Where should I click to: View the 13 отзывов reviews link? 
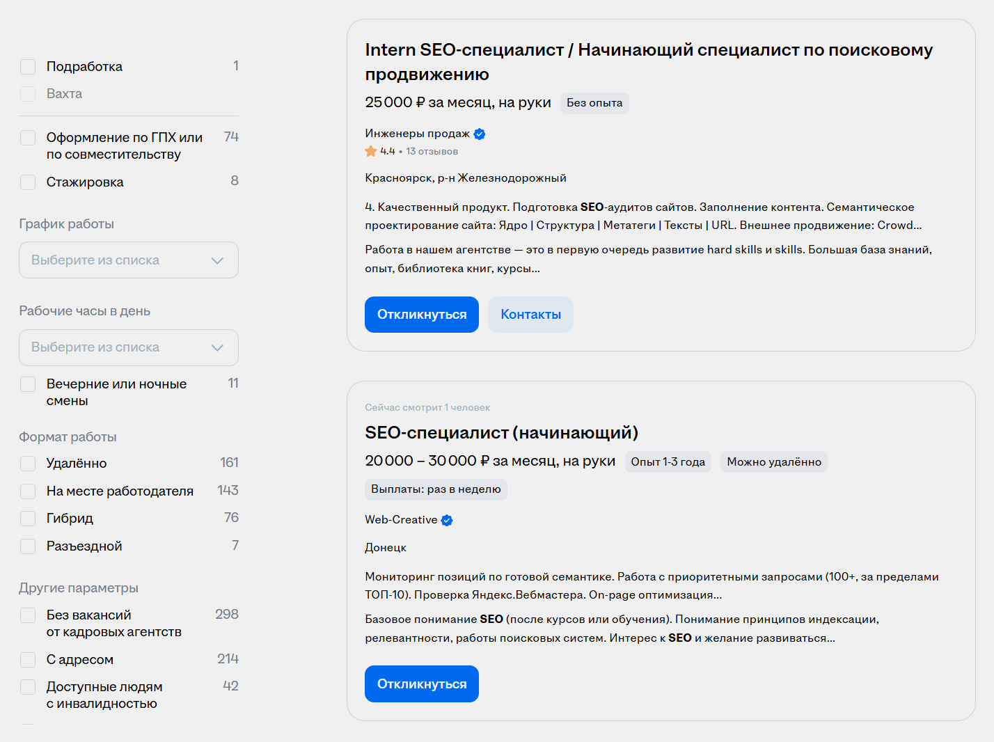point(432,151)
